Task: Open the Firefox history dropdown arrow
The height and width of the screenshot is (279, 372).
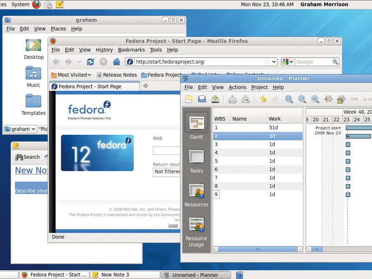Action: pyautogui.click(x=80, y=62)
